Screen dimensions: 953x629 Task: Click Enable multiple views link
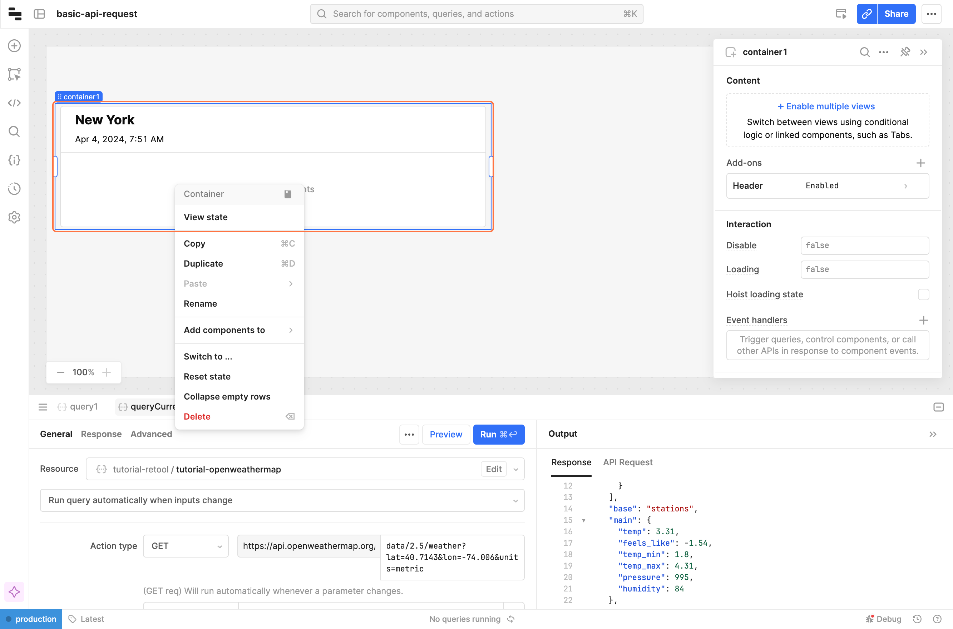[x=826, y=106]
